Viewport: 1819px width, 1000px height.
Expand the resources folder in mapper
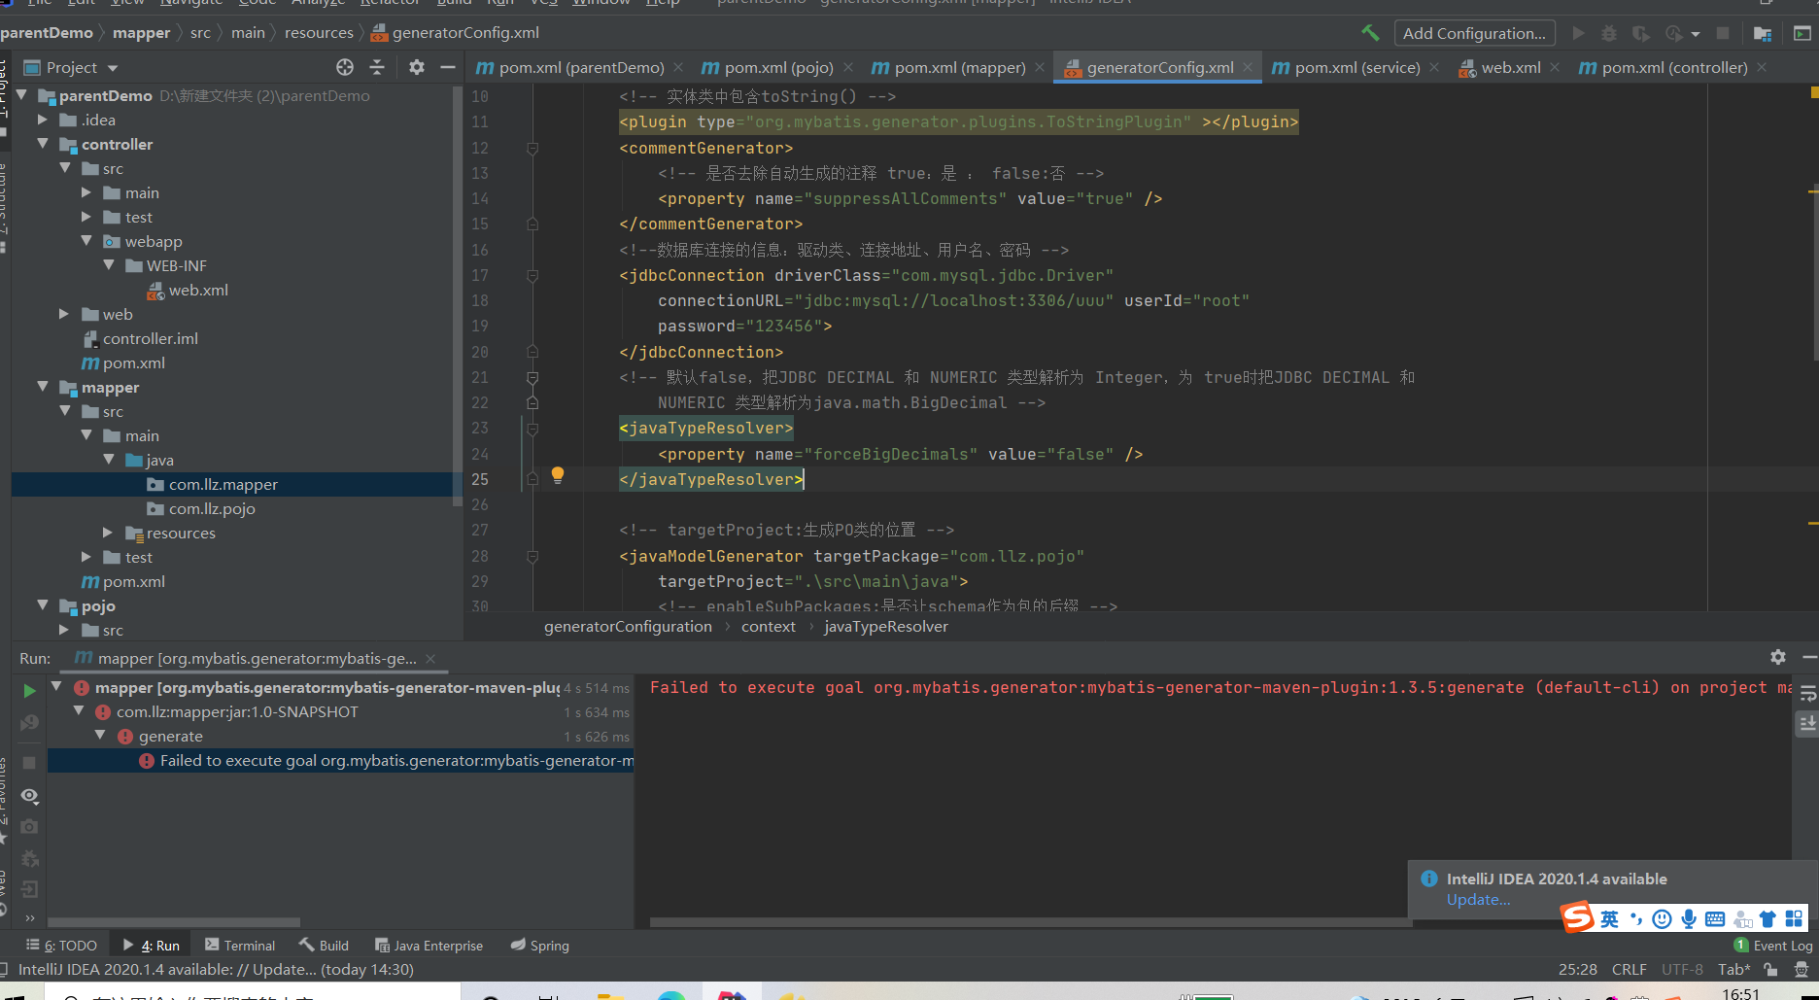click(108, 533)
